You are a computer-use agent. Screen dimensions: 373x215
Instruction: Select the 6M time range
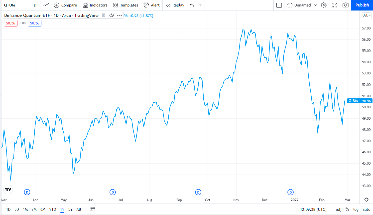[x=43, y=209]
